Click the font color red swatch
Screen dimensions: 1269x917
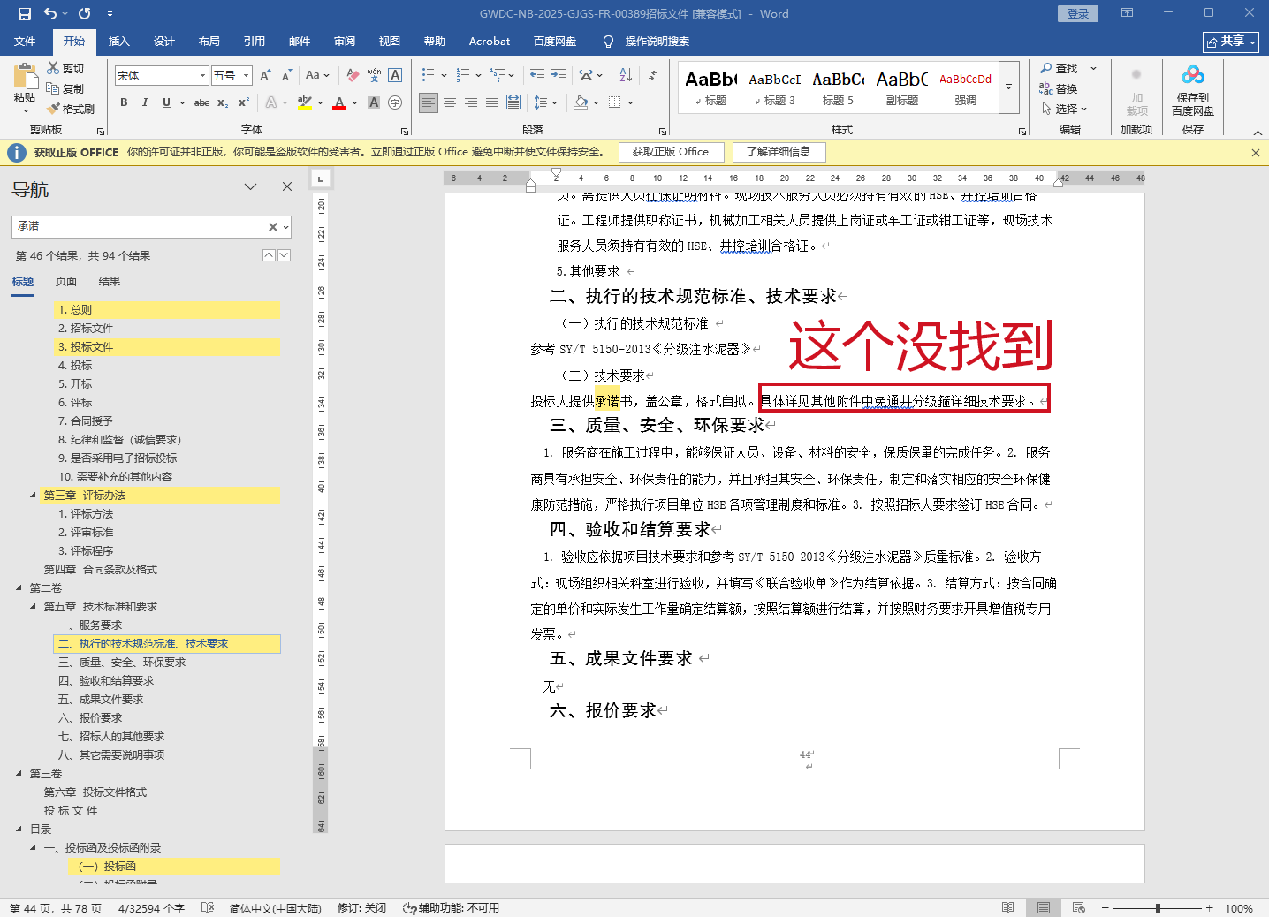pyautogui.click(x=339, y=103)
